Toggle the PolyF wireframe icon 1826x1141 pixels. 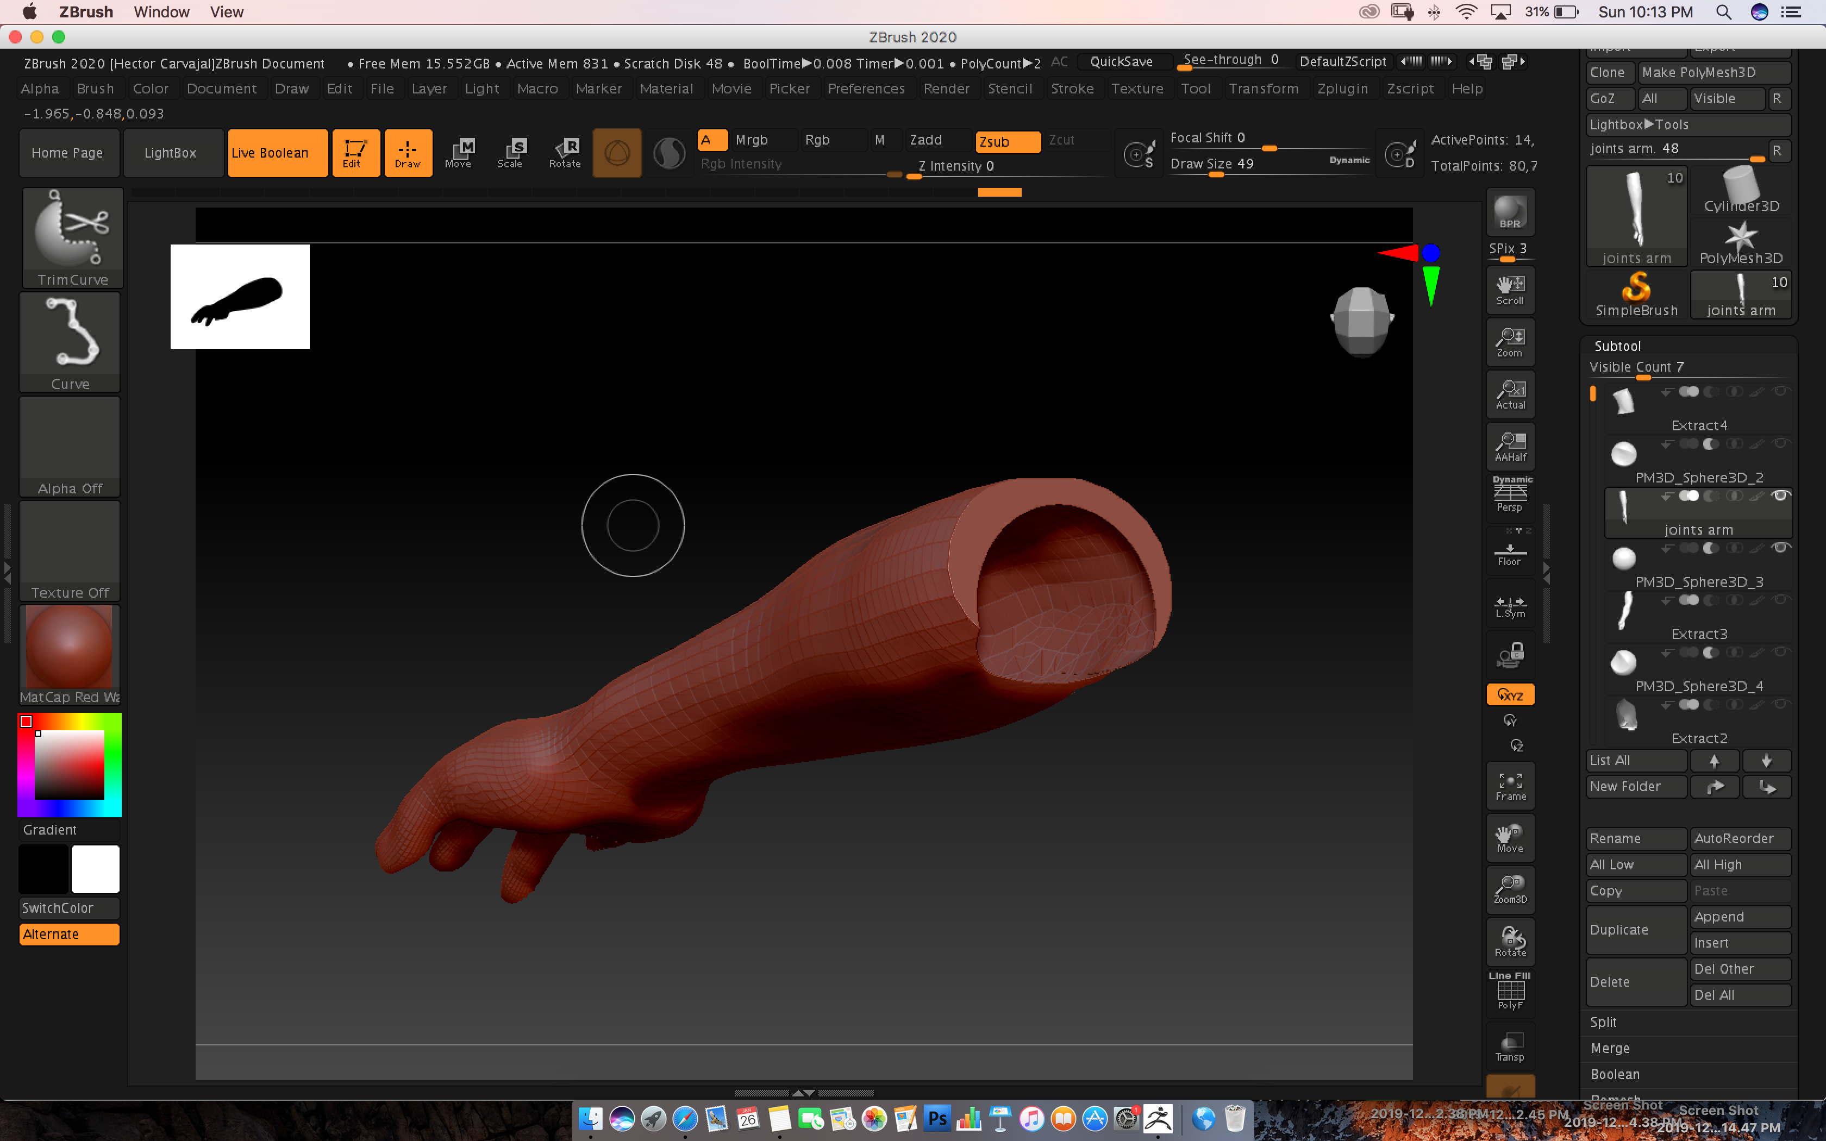(x=1510, y=992)
